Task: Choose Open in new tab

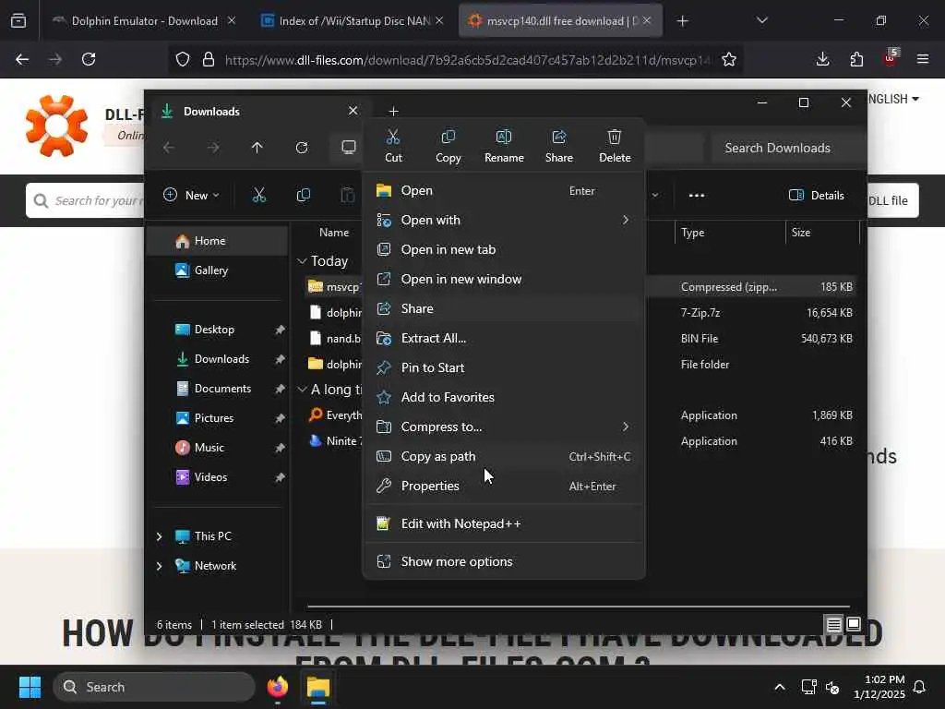Action: [504, 249]
